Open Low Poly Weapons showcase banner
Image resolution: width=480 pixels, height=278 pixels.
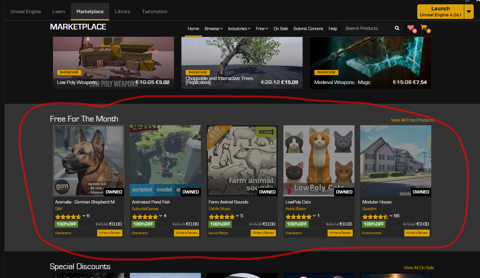pos(113,63)
